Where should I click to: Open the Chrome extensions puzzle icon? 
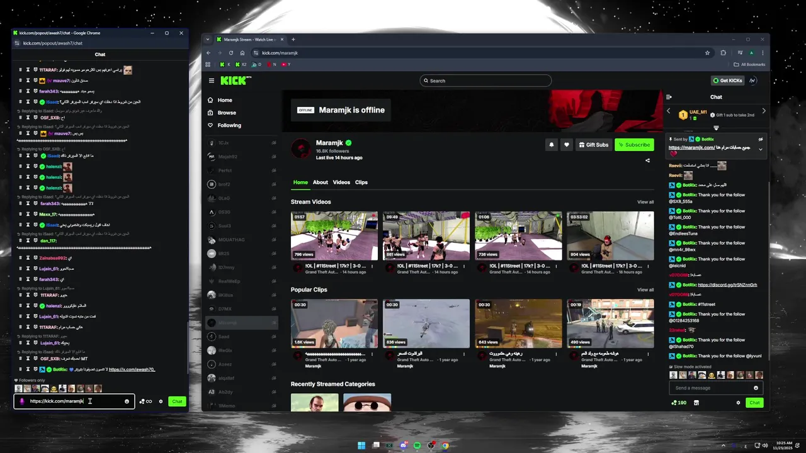723,53
